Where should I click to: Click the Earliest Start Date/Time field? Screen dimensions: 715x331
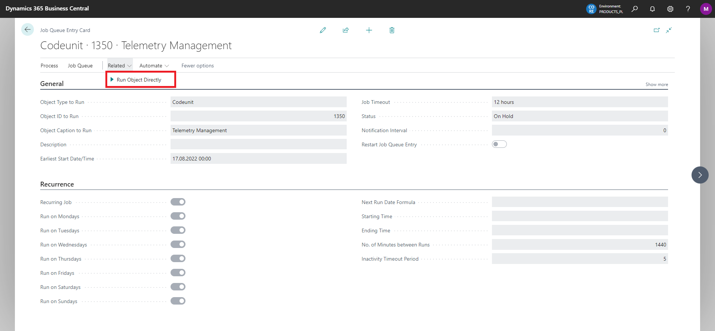[258, 159]
